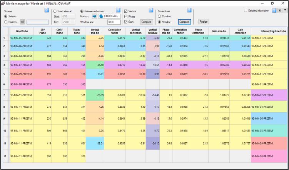Screen dimensions: 289x170
Task: Select the Fixed interval radio button
Action: point(54,12)
